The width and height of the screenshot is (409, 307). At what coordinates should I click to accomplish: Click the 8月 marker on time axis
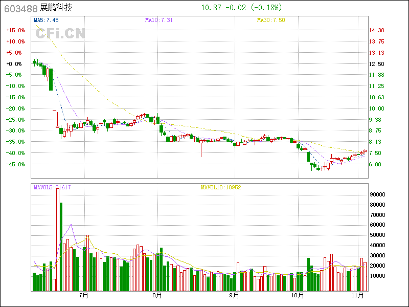[157, 295]
